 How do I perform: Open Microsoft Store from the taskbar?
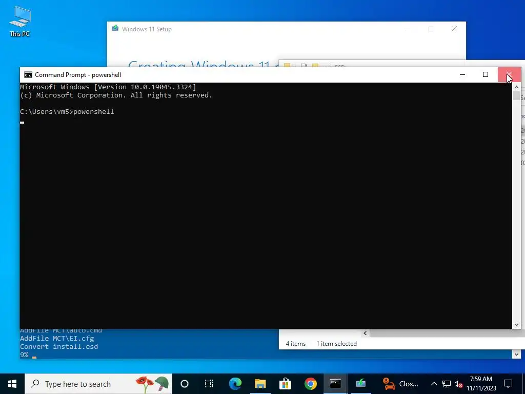pyautogui.click(x=285, y=384)
